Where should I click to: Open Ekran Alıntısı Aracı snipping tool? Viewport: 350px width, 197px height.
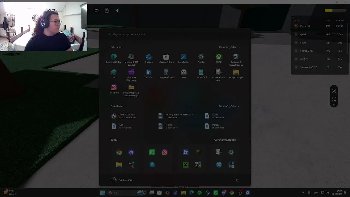pyautogui.click(x=219, y=75)
